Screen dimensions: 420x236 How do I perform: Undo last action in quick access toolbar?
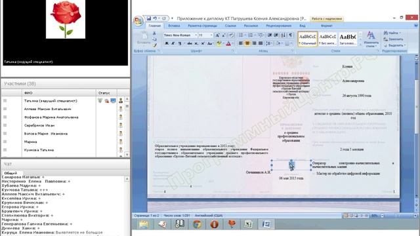click(155, 18)
